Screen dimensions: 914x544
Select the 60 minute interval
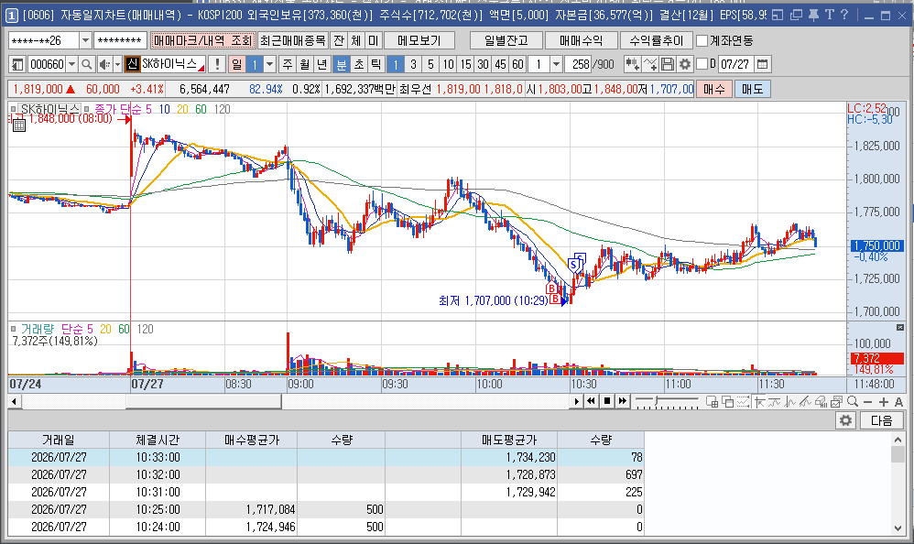pos(517,64)
